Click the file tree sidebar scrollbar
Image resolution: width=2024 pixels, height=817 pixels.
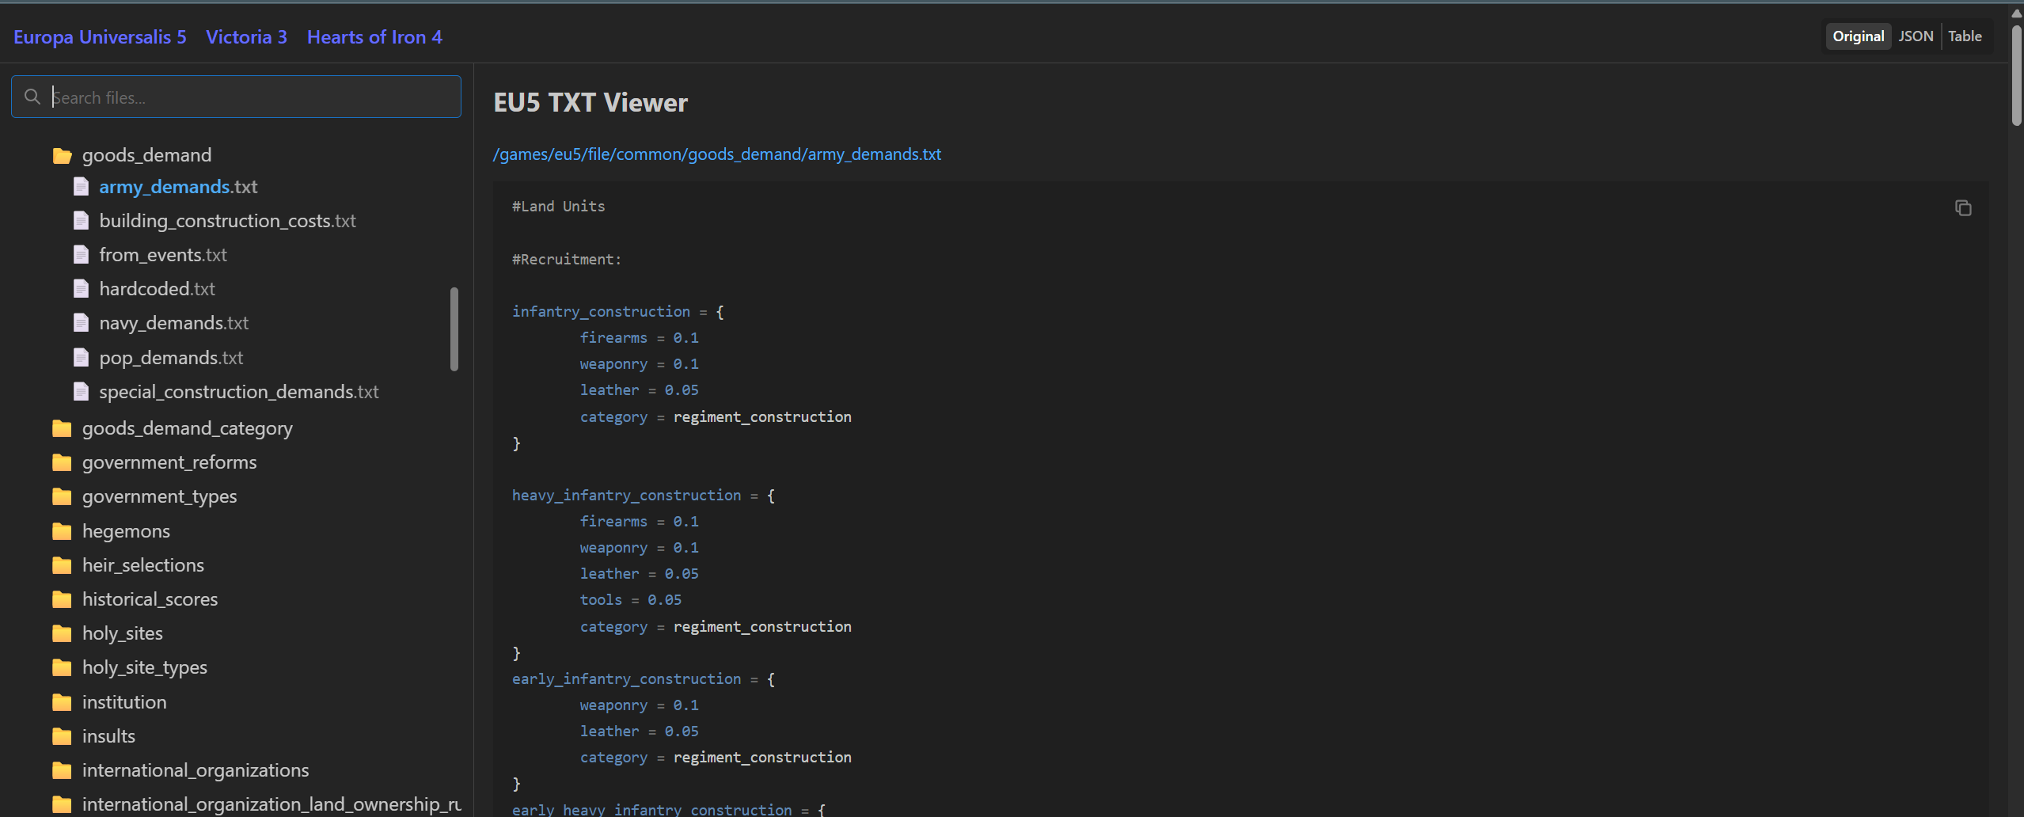click(454, 329)
